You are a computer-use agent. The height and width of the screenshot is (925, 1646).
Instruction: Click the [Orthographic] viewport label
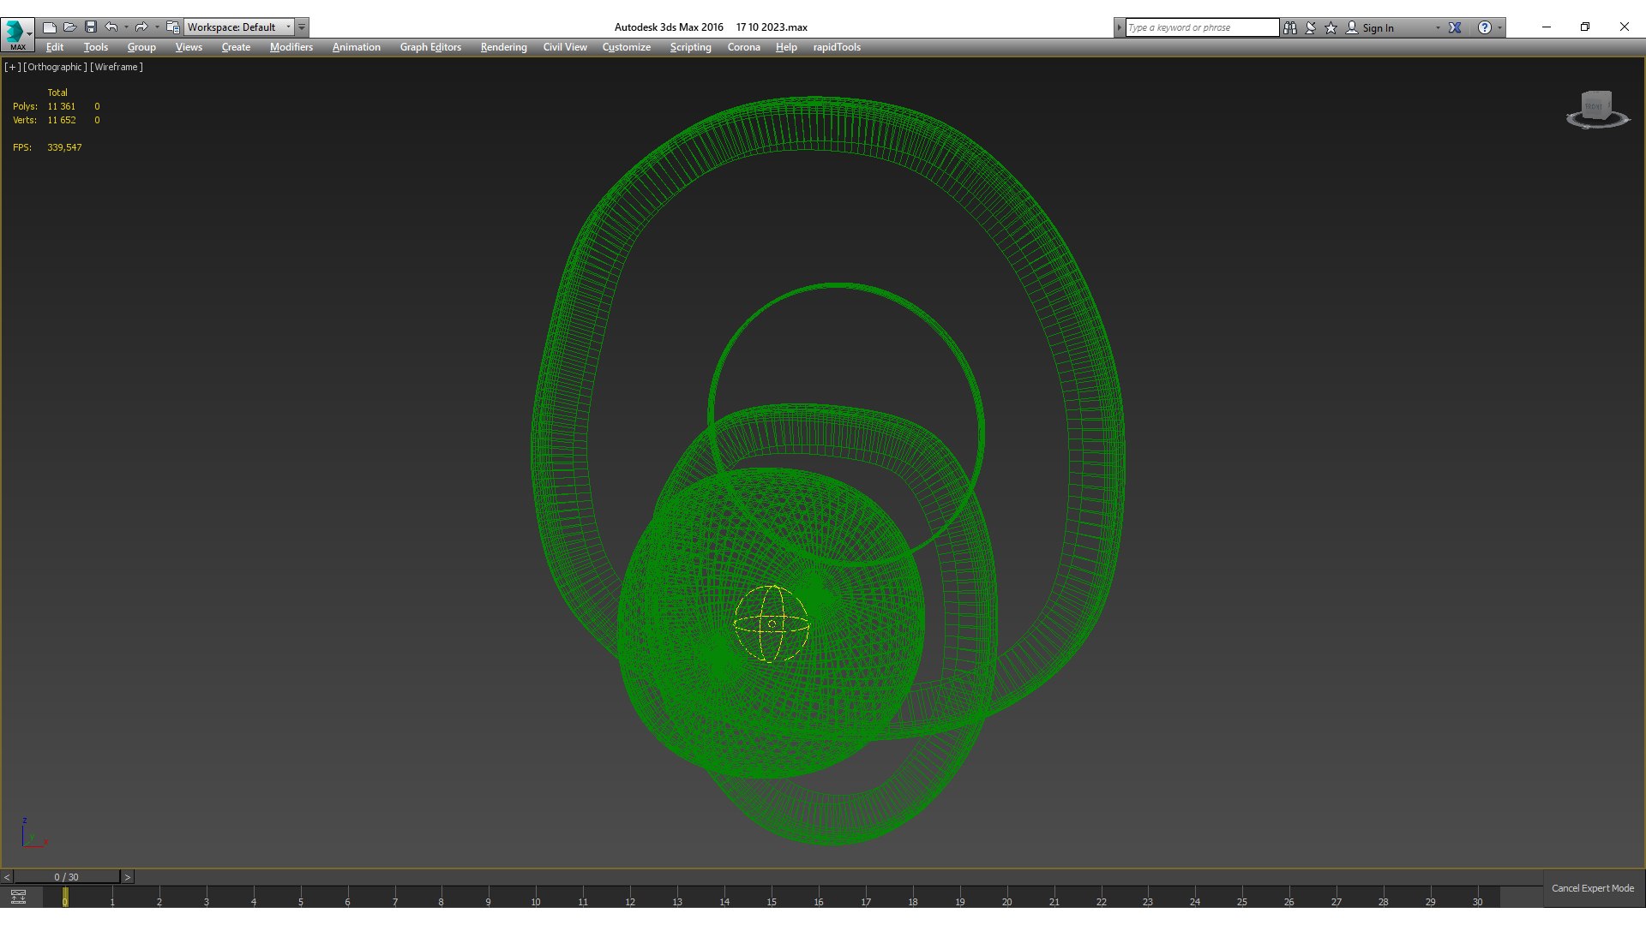click(56, 67)
